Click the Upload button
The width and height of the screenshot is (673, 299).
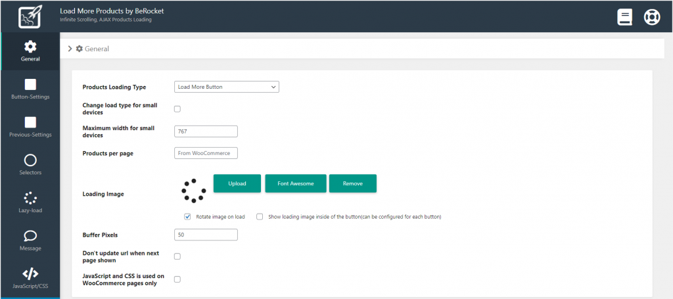[237, 183]
